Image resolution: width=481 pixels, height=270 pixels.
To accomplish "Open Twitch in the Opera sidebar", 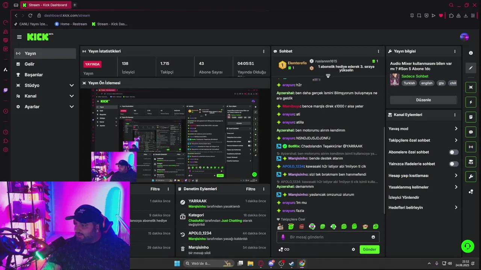I will (5, 90).
